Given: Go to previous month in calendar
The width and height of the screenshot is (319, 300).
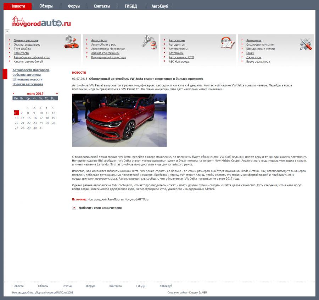Looking at the screenshot, I should tap(13, 94).
